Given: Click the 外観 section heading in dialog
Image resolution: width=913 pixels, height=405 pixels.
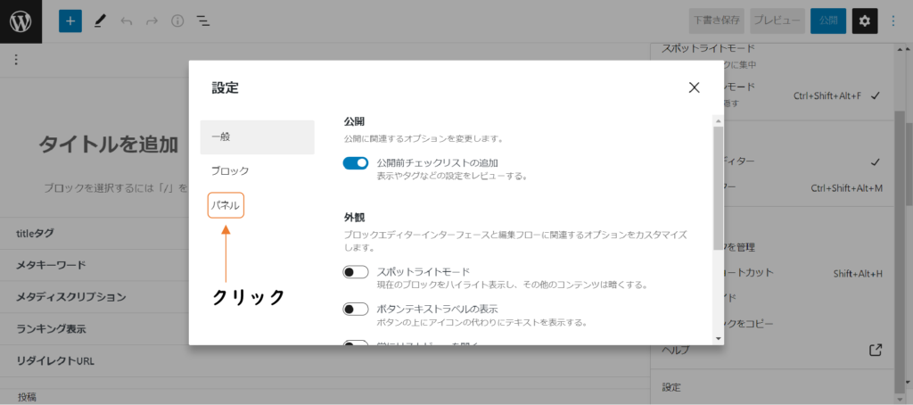Looking at the screenshot, I should point(353,218).
